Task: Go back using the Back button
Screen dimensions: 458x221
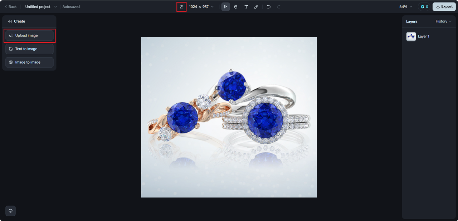Action: [x=10, y=7]
